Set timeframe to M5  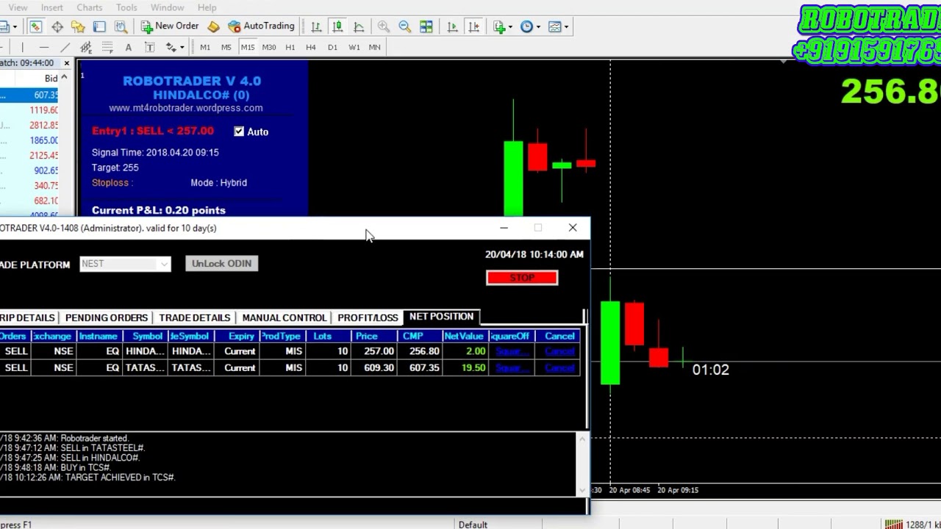tap(226, 47)
